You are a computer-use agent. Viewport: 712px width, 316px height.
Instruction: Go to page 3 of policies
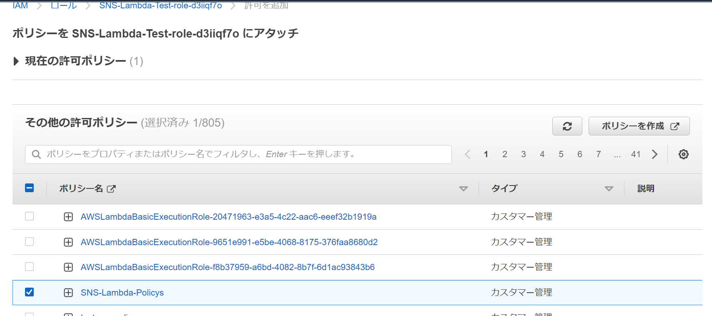(x=524, y=154)
